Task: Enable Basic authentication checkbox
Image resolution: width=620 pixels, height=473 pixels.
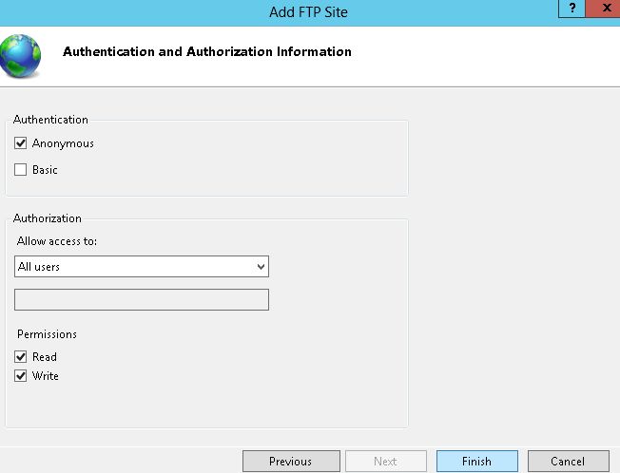Action: point(21,170)
